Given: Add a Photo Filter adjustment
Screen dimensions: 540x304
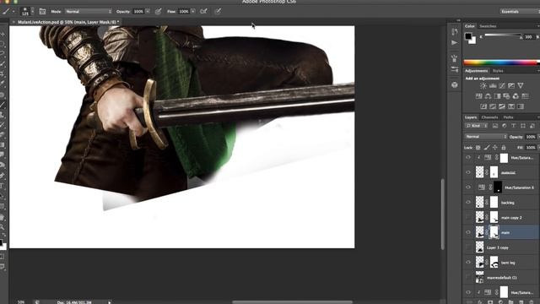Looking at the screenshot, I should [x=506, y=96].
